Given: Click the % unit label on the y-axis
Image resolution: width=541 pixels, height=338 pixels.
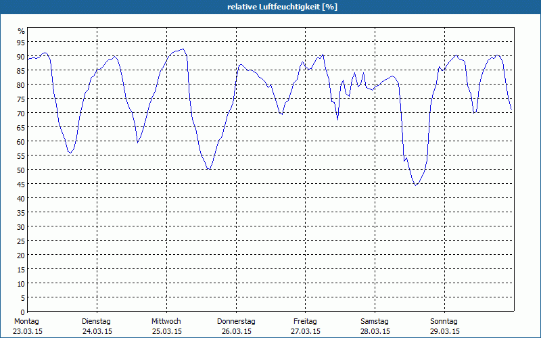Looking at the screenshot, I should [x=22, y=31].
